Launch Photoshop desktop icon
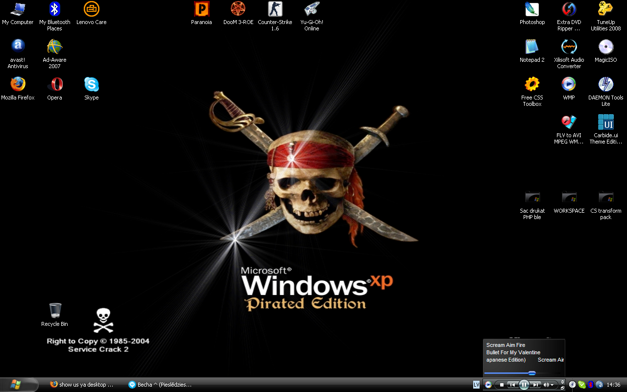 click(x=532, y=14)
